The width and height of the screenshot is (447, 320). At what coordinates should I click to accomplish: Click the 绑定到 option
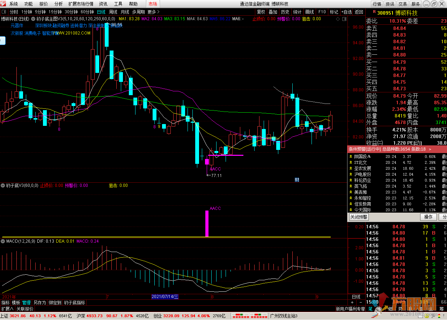(x=55, y=303)
